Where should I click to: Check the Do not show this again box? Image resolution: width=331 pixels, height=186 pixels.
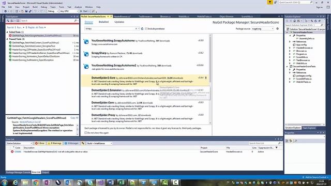coord(86,133)
